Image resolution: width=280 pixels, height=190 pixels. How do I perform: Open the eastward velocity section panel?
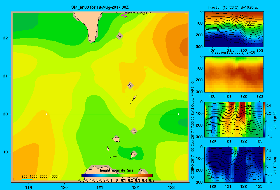tap(234, 165)
